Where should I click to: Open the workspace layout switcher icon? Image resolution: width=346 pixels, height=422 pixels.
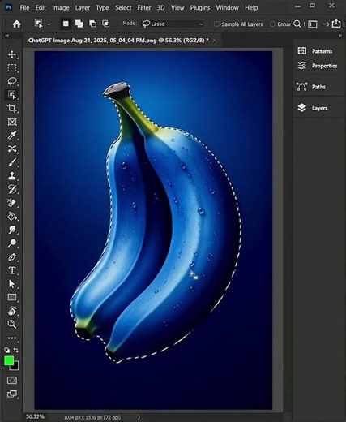pos(313,24)
